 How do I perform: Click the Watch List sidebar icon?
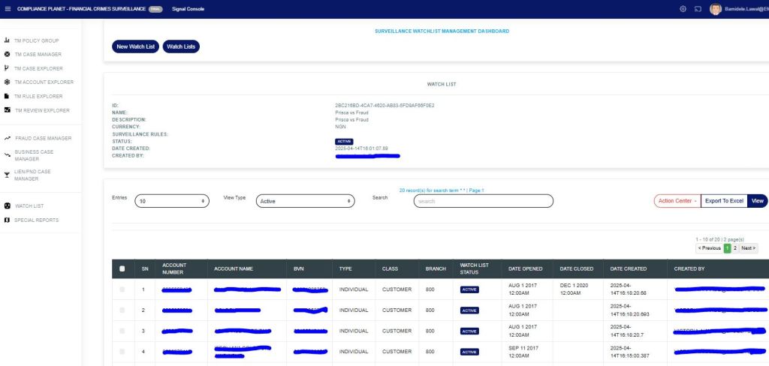(7, 205)
